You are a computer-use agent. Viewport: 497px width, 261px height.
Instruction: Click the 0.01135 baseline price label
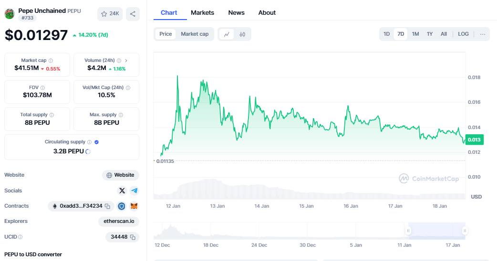click(x=165, y=161)
